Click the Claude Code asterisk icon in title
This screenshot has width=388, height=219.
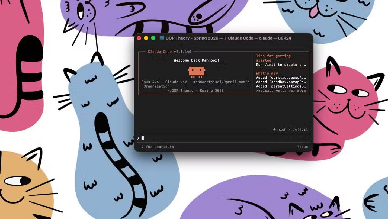click(225, 38)
